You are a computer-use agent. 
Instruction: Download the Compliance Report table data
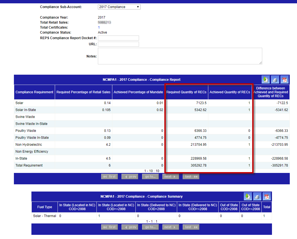pyautogui.click(x=266, y=80)
